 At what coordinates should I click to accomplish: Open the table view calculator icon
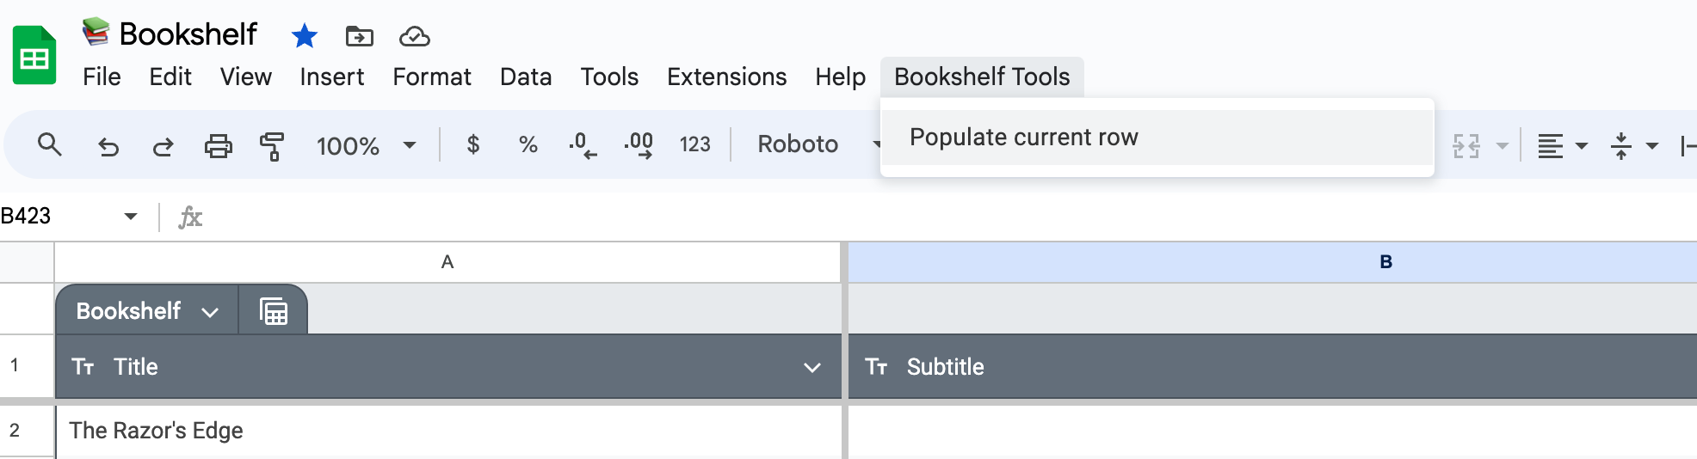pyautogui.click(x=274, y=311)
